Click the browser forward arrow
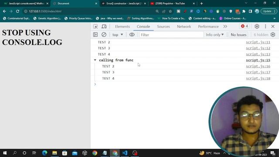This screenshot has height=157, width=279. click(x=11, y=11)
